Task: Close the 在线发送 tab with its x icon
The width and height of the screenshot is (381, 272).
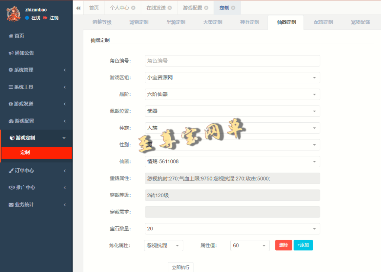Action: (170, 8)
